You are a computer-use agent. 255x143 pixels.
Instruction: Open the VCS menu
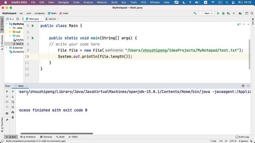pyautogui.click(x=143, y=2)
